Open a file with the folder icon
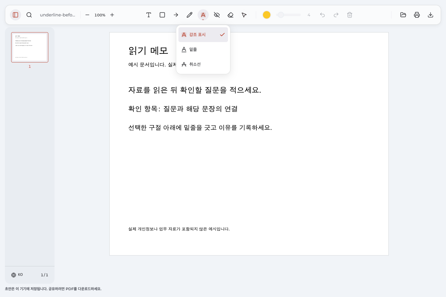 point(403,15)
